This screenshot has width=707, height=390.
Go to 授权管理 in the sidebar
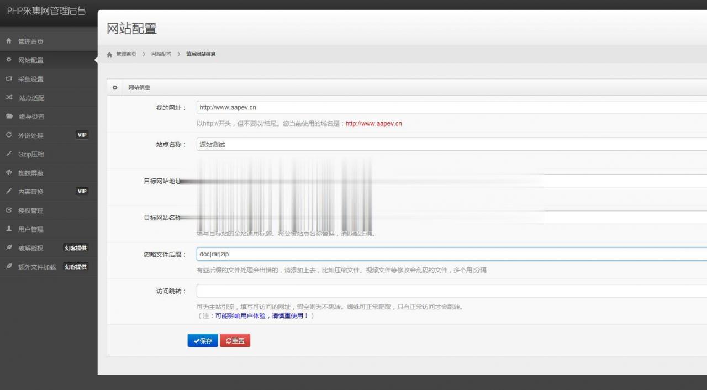pyautogui.click(x=49, y=210)
